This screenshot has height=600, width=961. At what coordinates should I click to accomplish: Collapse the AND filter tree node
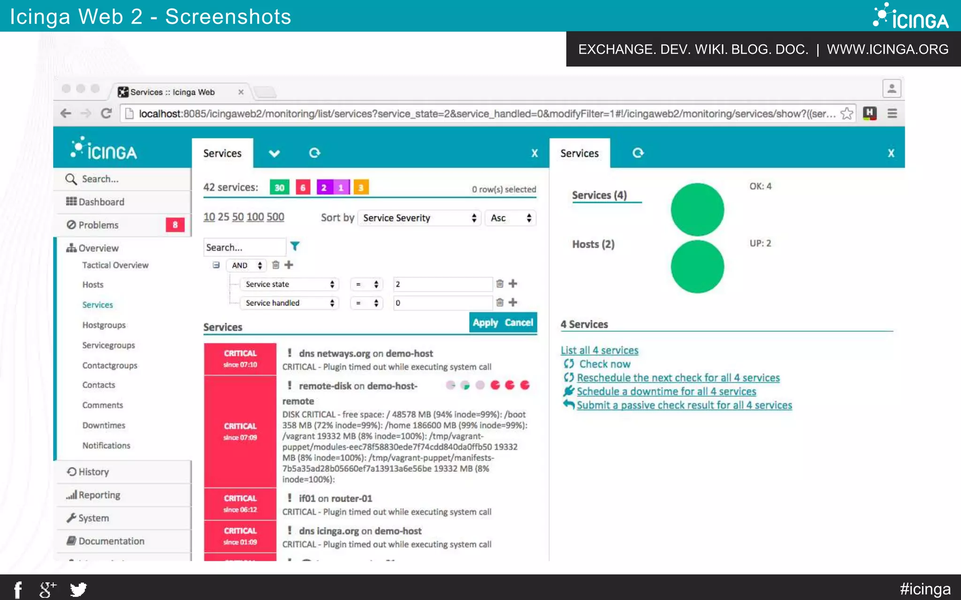(216, 265)
